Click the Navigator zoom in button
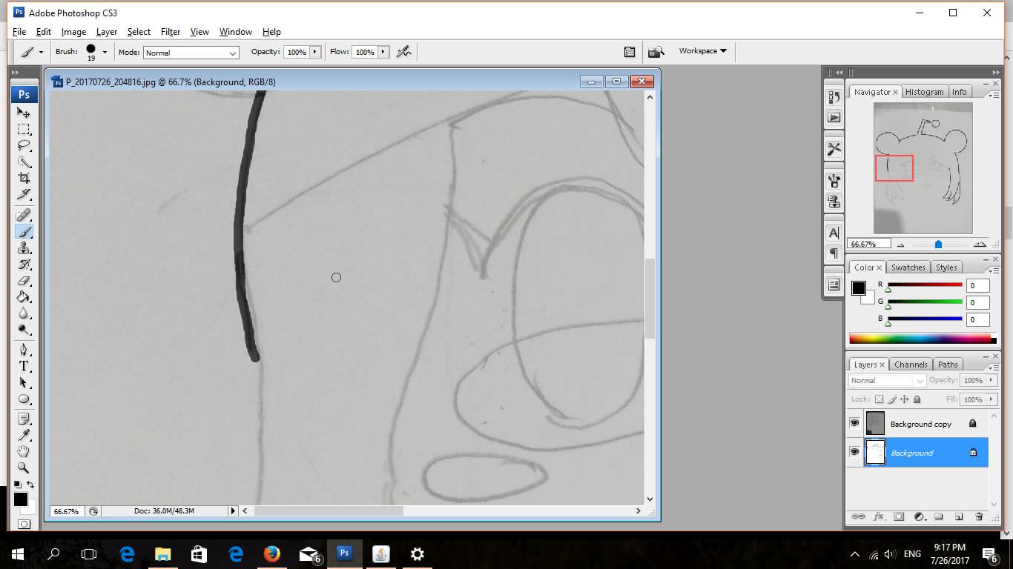The width and height of the screenshot is (1013, 569). (980, 244)
